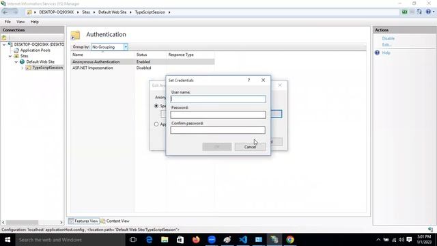Click Sites in the address breadcrumb

click(86, 12)
